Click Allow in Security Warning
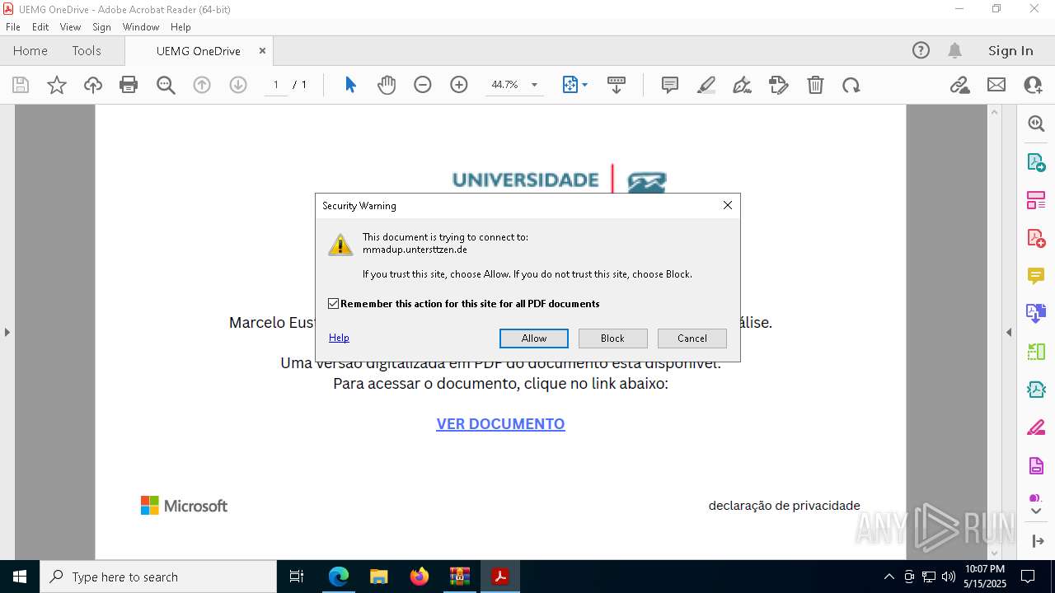 [534, 339]
